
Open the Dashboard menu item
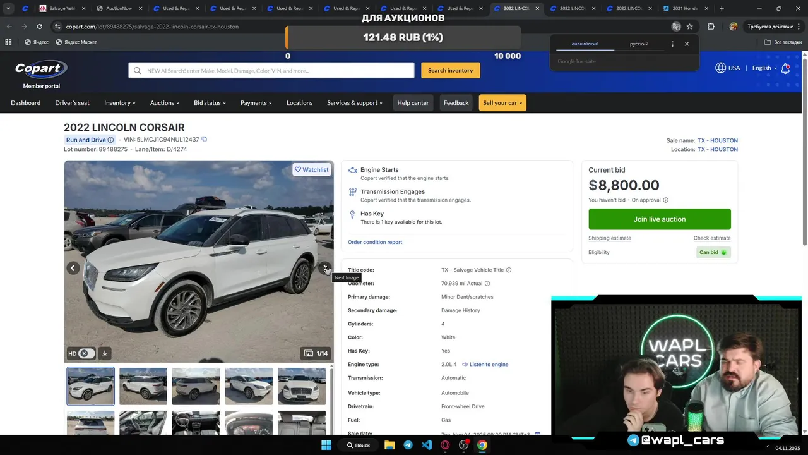(25, 103)
